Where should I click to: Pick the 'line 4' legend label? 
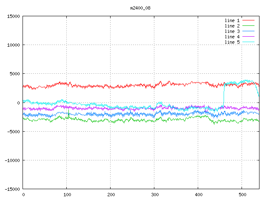[232, 37]
